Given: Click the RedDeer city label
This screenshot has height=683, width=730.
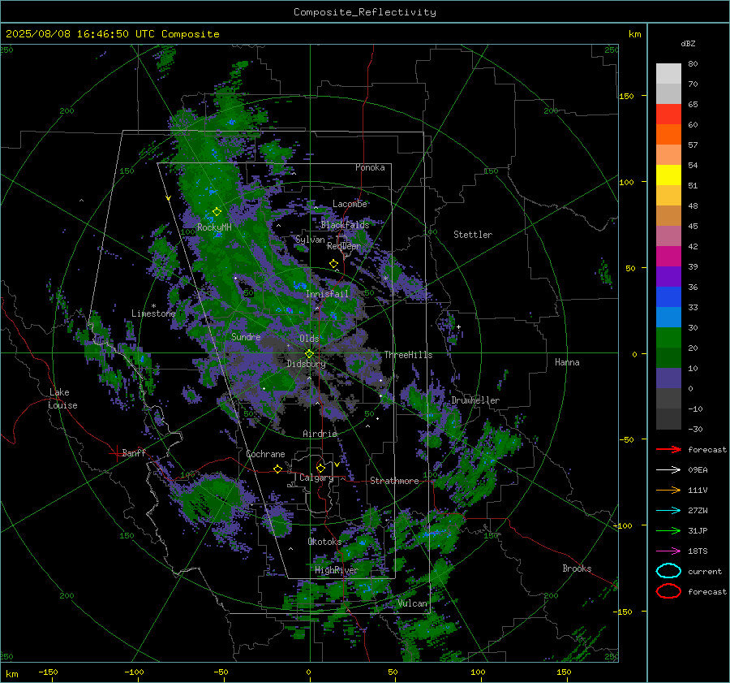Looking at the screenshot, I should pyautogui.click(x=344, y=246).
